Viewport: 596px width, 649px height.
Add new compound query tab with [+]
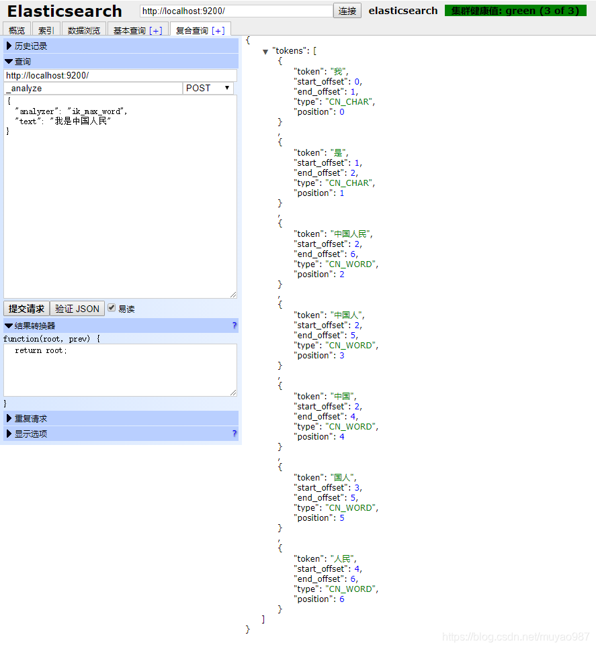click(x=218, y=31)
